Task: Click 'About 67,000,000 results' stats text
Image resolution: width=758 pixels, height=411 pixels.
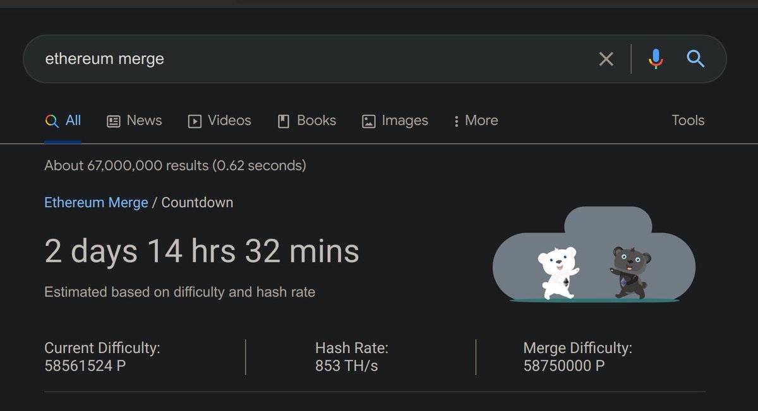Action: [x=175, y=166]
